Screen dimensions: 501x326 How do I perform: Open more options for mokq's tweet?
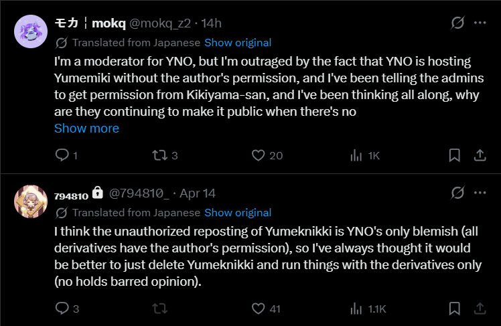click(480, 23)
